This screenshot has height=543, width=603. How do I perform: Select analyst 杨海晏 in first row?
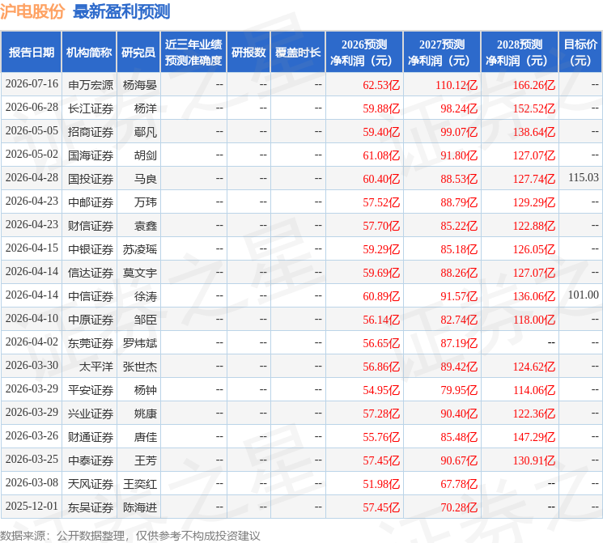(139, 85)
